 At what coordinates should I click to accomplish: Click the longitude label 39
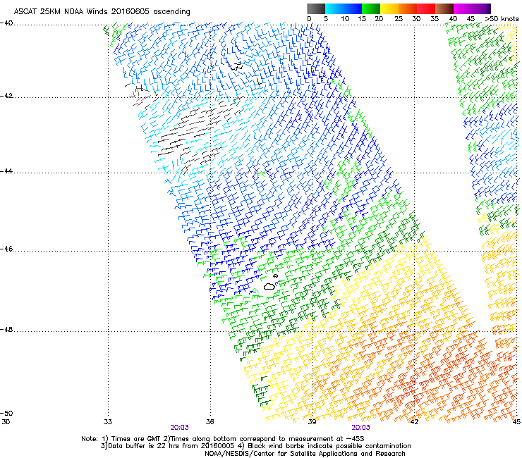[312, 422]
